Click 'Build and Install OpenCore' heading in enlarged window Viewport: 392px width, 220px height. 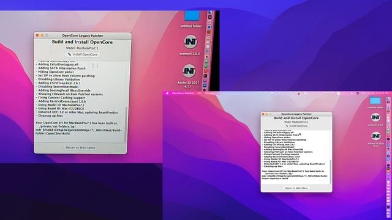[x=82, y=42]
